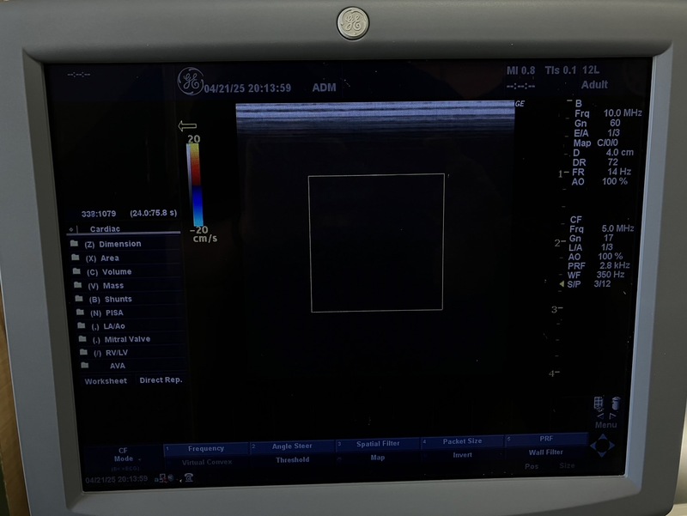Click the GE logo on screen header

click(191, 81)
